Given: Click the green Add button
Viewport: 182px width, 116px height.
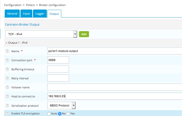Looking at the screenshot, I should 84,34.
